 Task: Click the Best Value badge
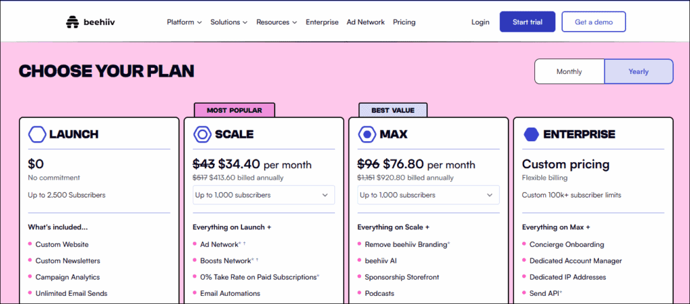click(393, 110)
